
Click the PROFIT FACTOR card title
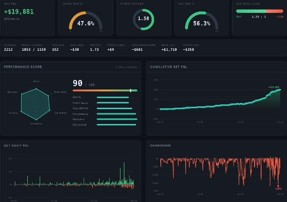132,4
